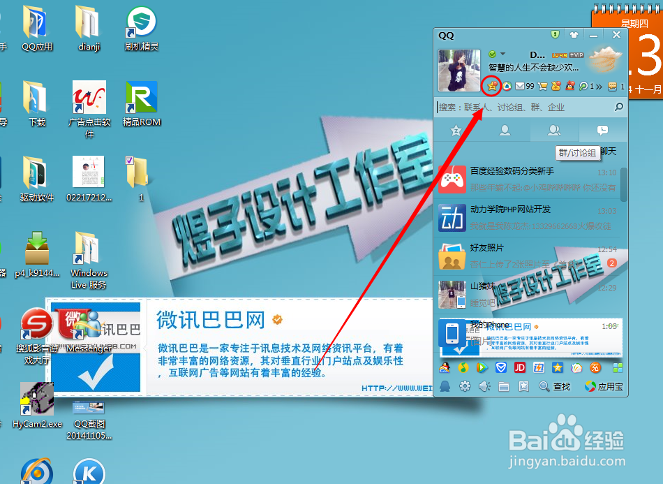Open QQ Music icon in app bar
This screenshot has width=663, height=484.
point(463,367)
